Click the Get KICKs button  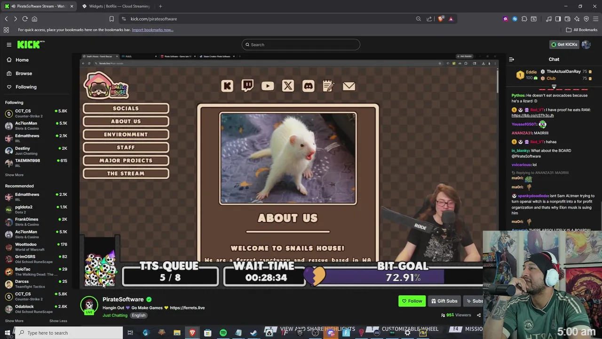point(564,44)
